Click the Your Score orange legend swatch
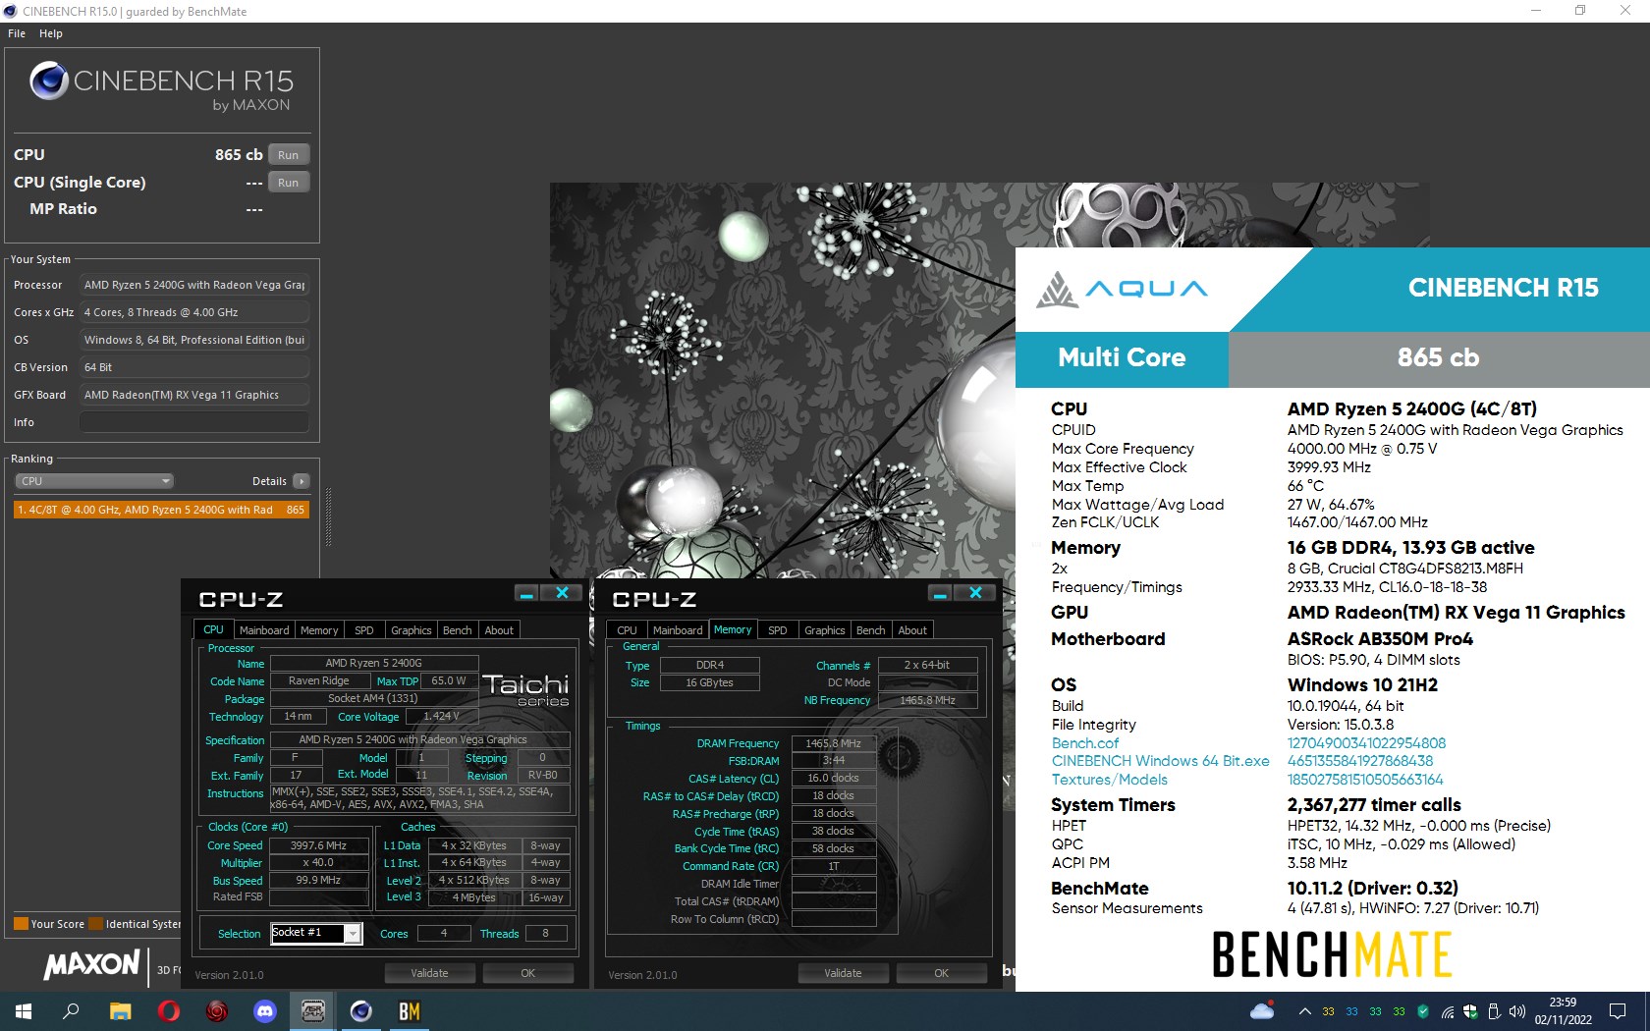This screenshot has height=1031, width=1650. pyautogui.click(x=21, y=924)
